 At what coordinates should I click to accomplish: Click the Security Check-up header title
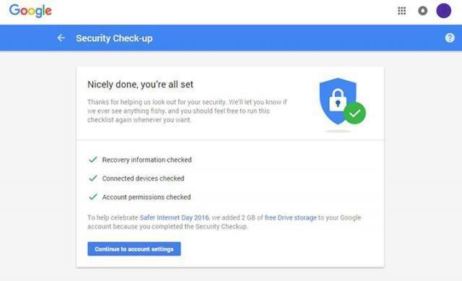pos(114,38)
